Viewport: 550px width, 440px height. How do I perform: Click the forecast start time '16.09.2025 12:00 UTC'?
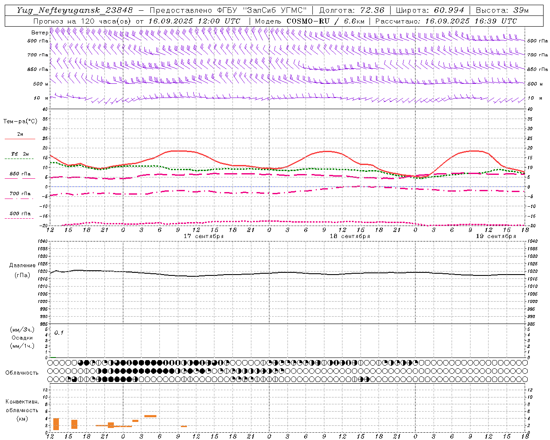tap(194, 21)
